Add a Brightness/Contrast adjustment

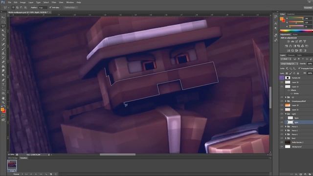pos(288,41)
